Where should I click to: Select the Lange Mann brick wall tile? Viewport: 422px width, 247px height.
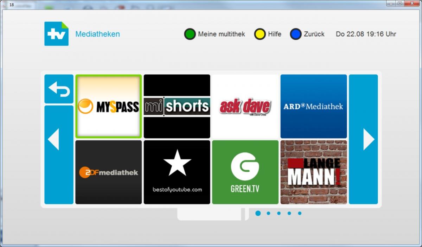point(314,172)
